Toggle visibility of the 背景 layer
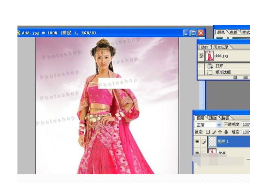 pos(197,152)
